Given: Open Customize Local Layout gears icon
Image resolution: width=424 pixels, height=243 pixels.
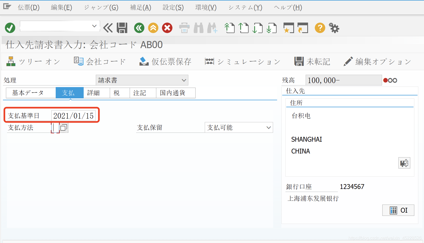Looking at the screenshot, I should point(334,28).
